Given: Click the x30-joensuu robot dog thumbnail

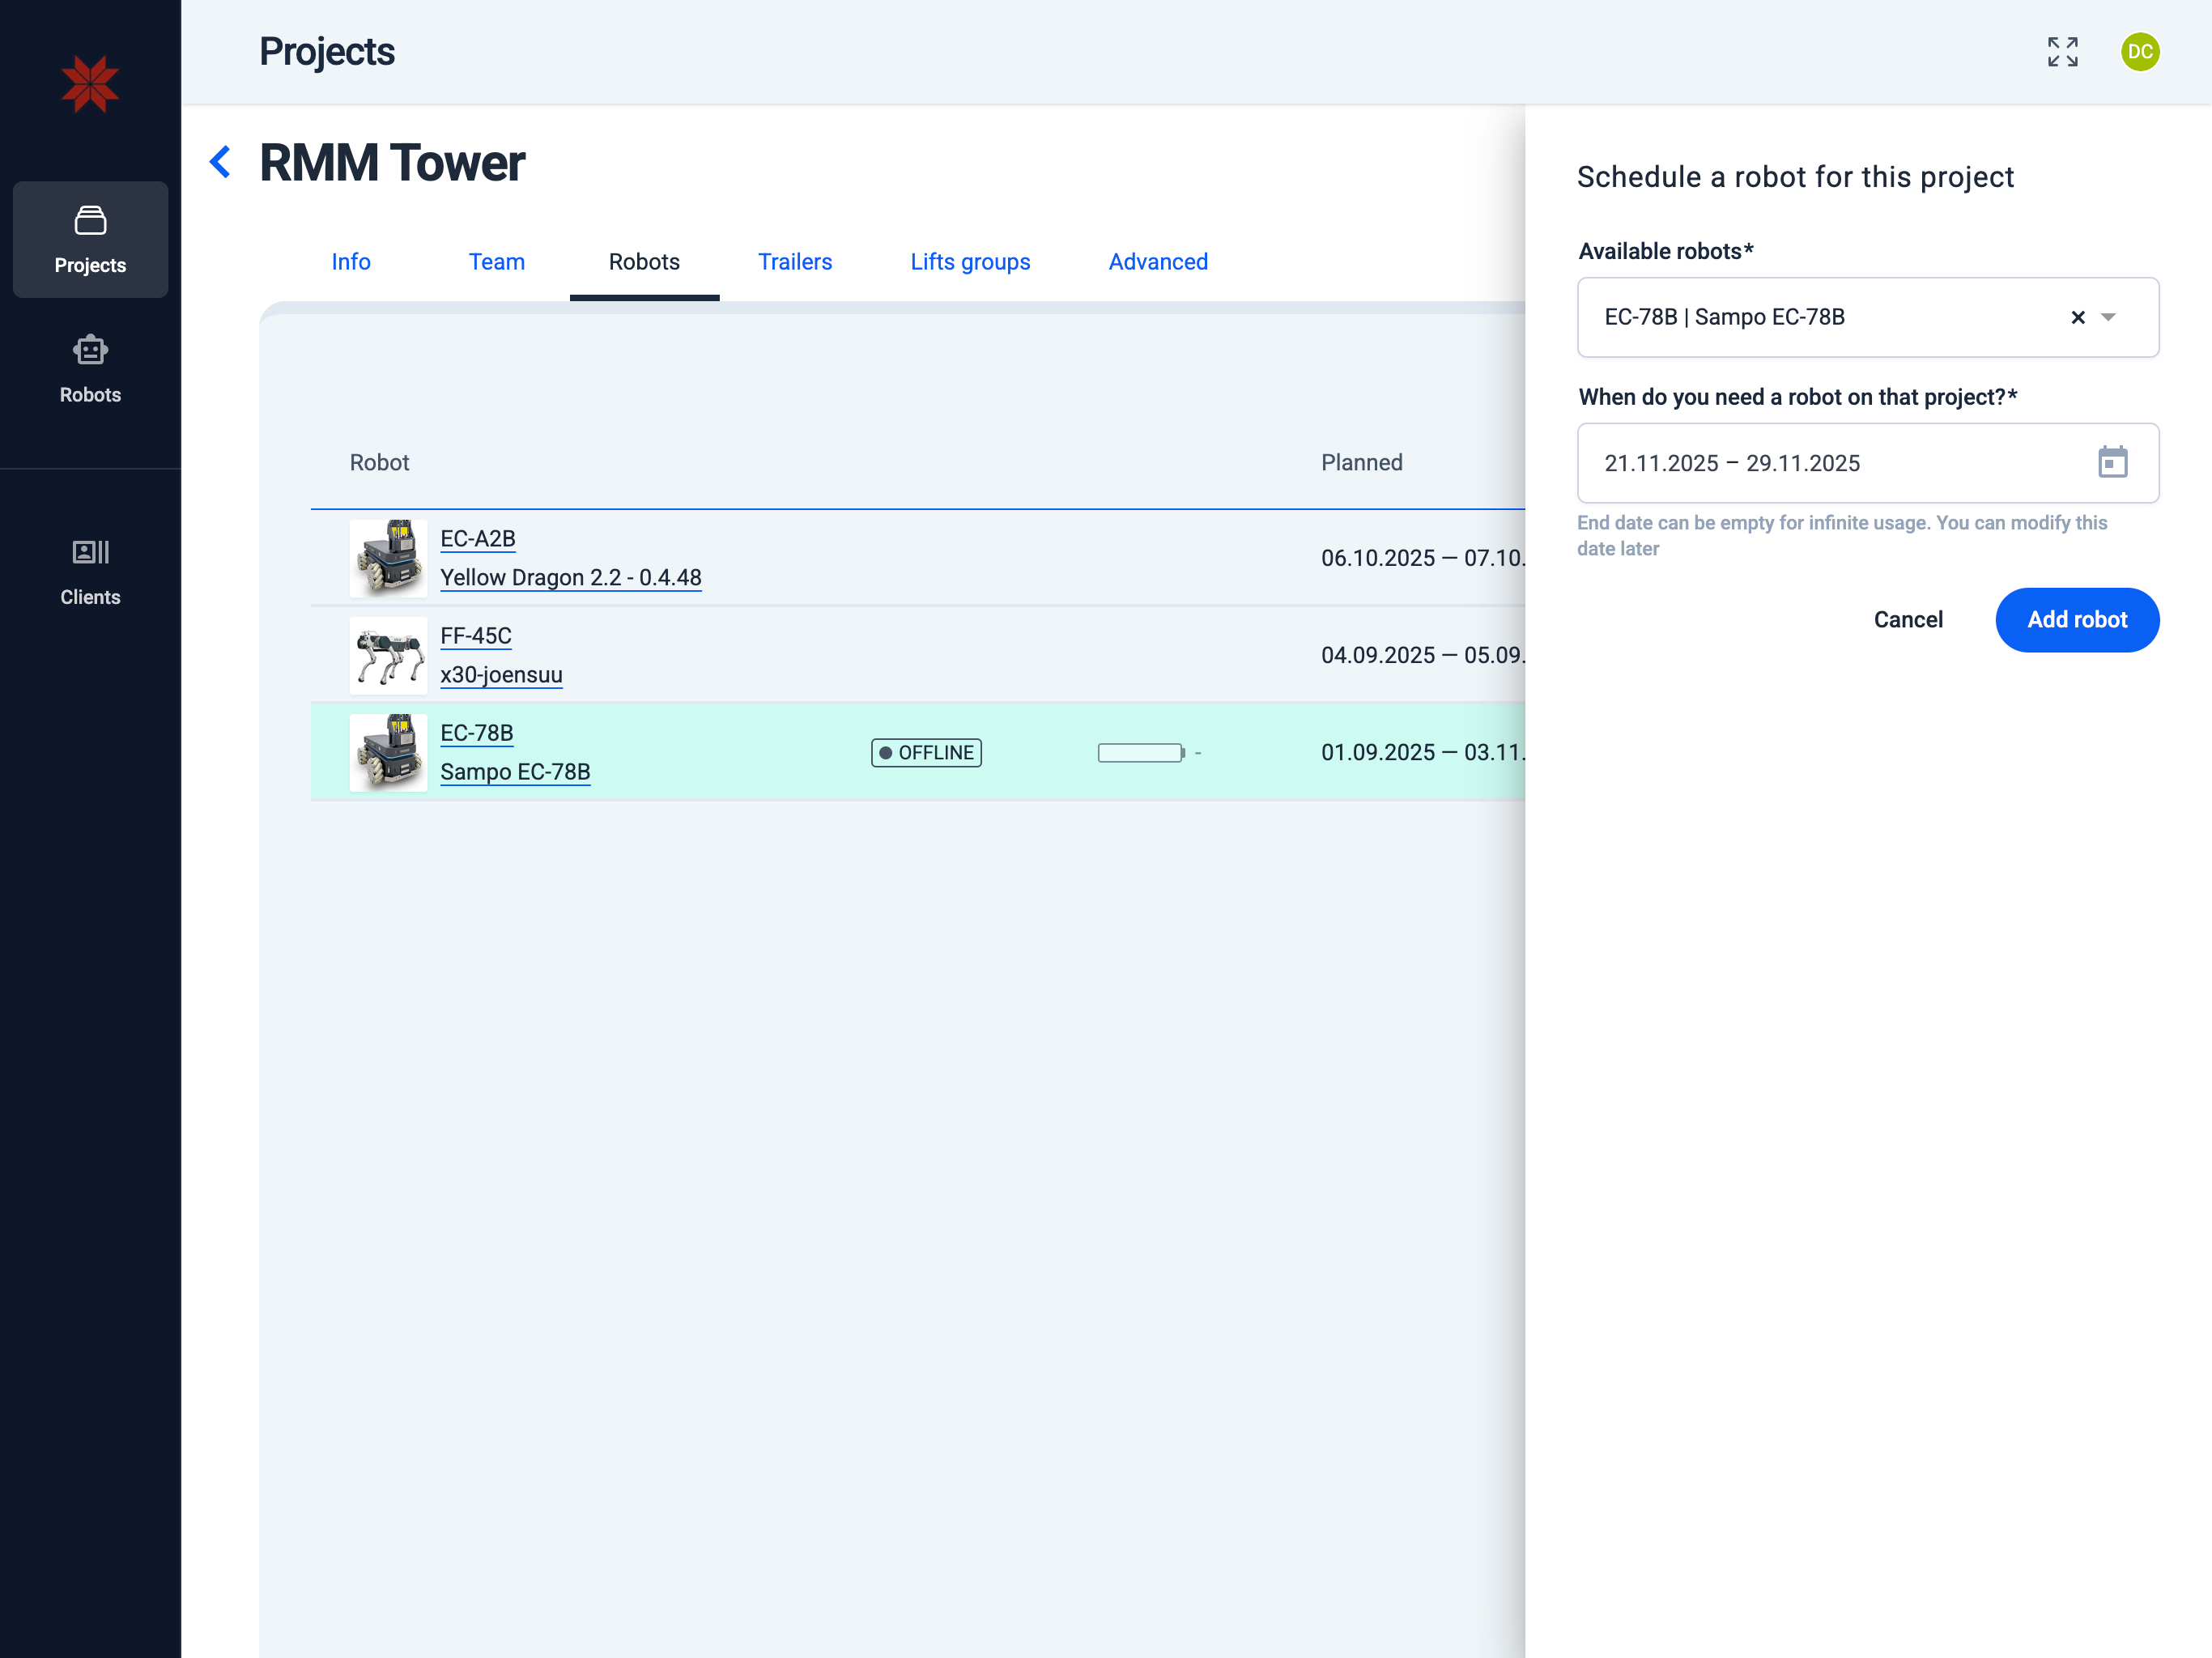Looking at the screenshot, I should click(389, 655).
